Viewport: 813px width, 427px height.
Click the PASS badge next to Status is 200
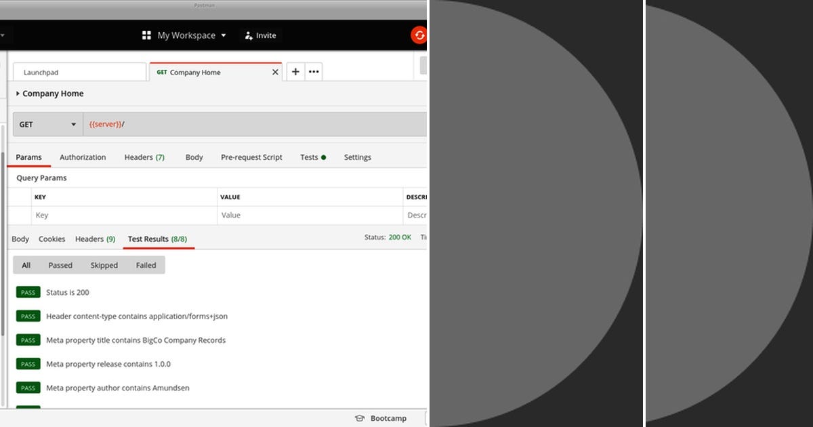click(28, 292)
